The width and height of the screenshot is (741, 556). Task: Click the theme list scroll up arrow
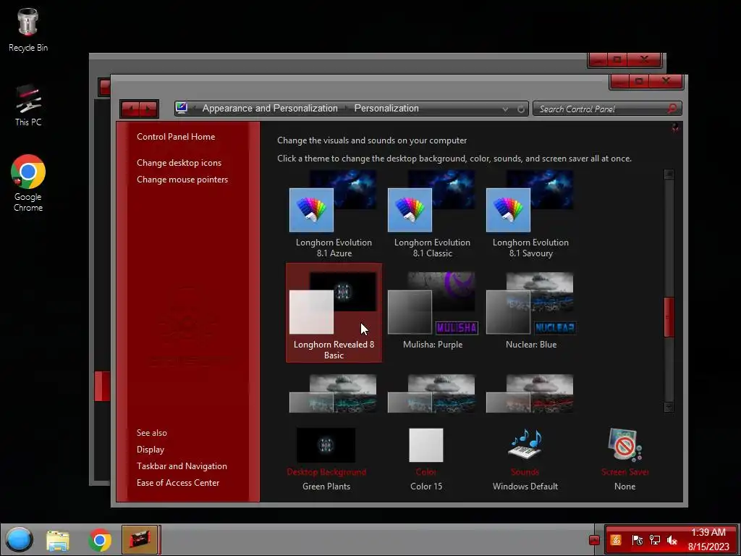click(x=669, y=174)
